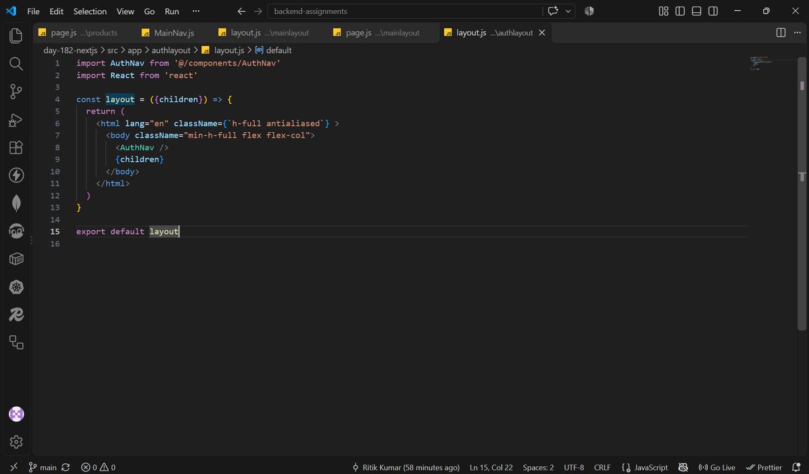The image size is (809, 474).
Task: Toggle the bottom Panel layout button
Action: point(696,11)
